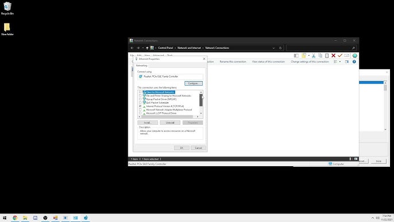The width and height of the screenshot is (394, 222).
Task: Select QoS Packet Scheduler list item
Action: (157, 103)
